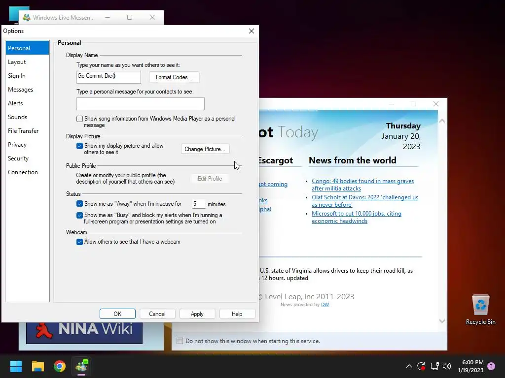505x378 pixels.
Task: Close the Options dialog
Action: (252, 31)
